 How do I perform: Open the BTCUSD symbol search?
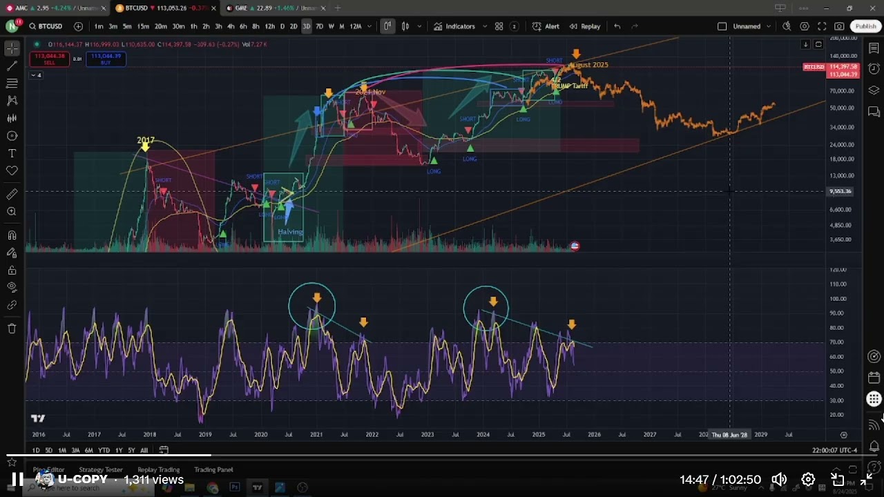[x=46, y=26]
